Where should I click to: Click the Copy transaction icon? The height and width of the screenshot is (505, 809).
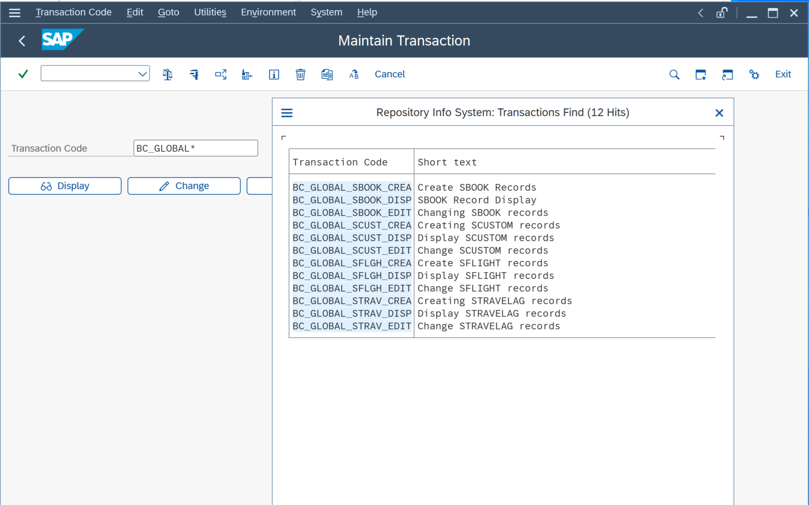(x=327, y=74)
